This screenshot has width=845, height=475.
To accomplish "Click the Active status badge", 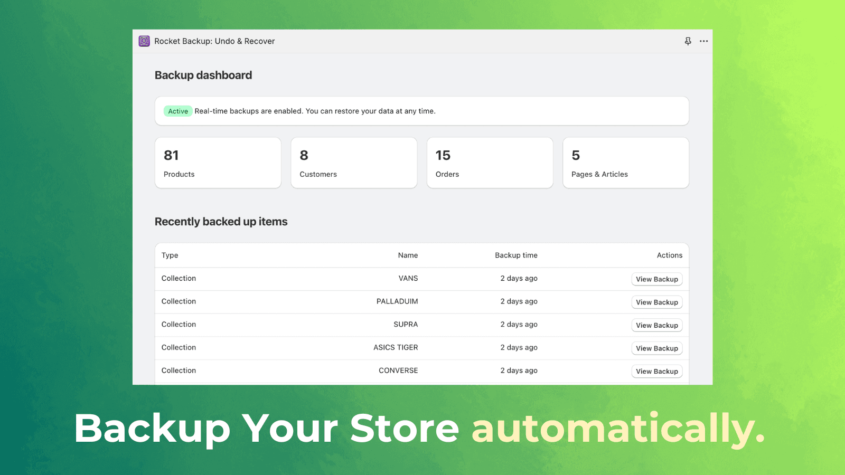I will pyautogui.click(x=177, y=111).
